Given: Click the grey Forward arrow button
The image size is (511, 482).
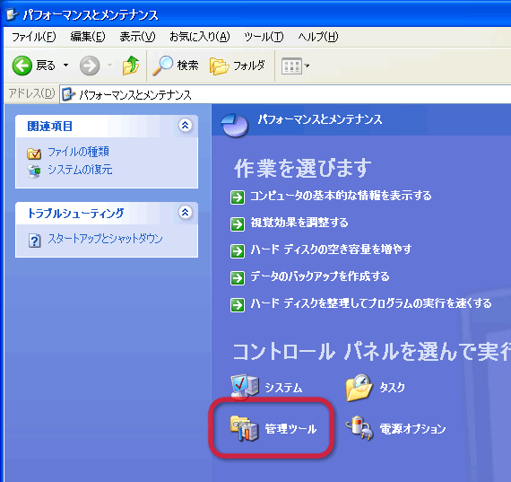Looking at the screenshot, I should (90, 66).
